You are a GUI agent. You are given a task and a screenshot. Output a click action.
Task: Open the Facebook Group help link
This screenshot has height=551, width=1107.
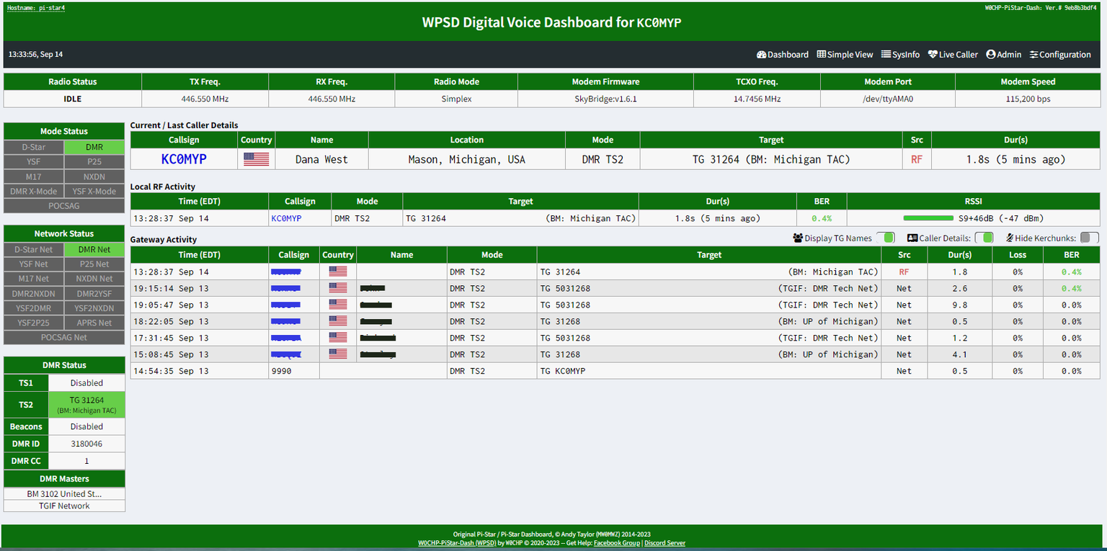pyautogui.click(x=616, y=543)
